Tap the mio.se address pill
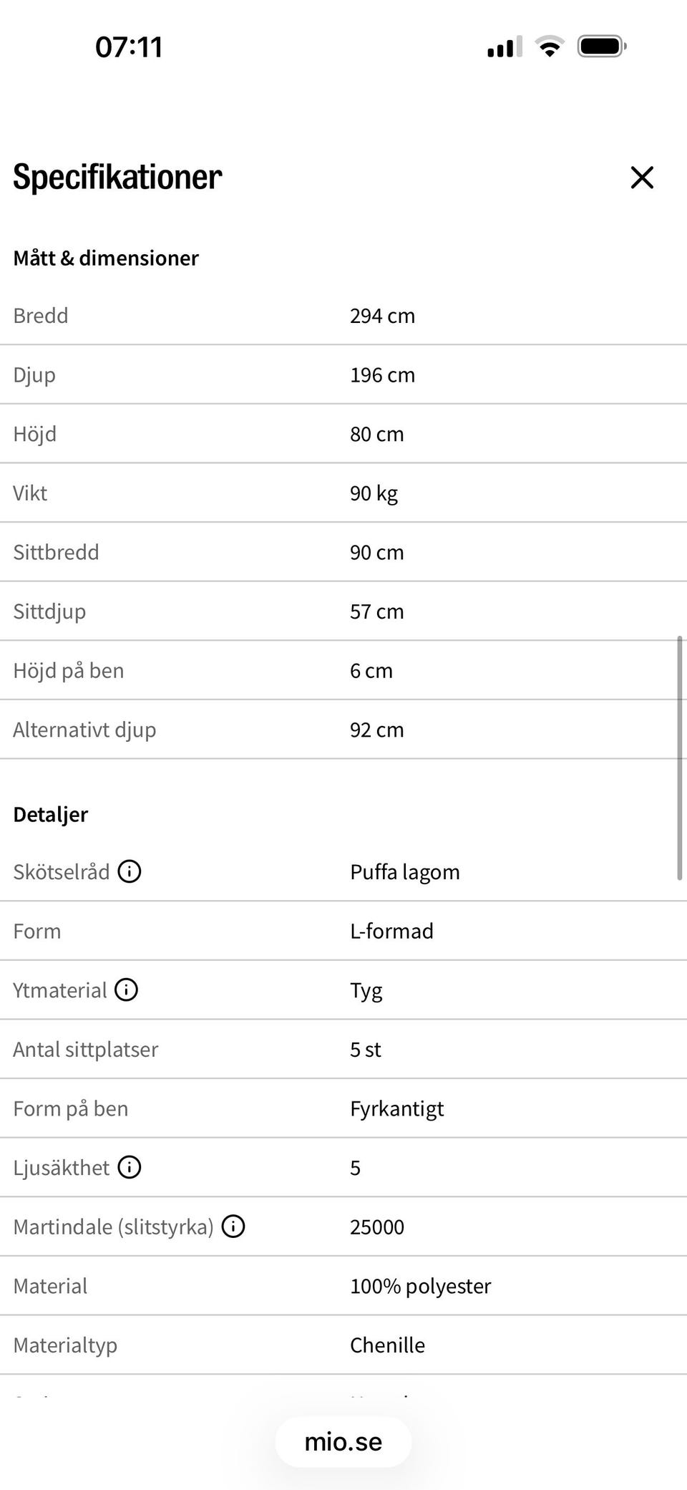Image resolution: width=687 pixels, height=1490 pixels. tap(343, 1441)
